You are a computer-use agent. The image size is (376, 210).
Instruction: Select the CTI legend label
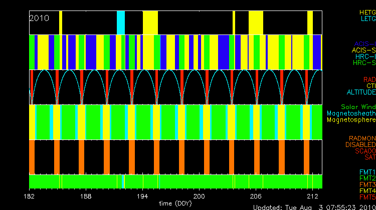click(370, 86)
